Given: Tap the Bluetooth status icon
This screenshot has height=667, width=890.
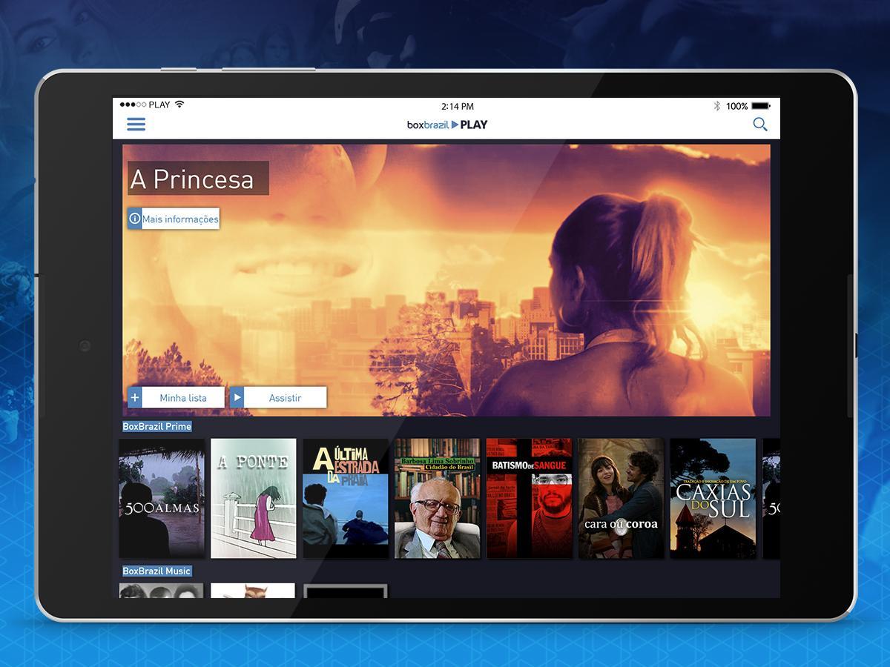Looking at the screenshot, I should click(716, 106).
